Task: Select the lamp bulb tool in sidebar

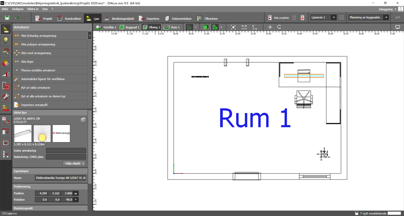Action: click(x=6, y=40)
